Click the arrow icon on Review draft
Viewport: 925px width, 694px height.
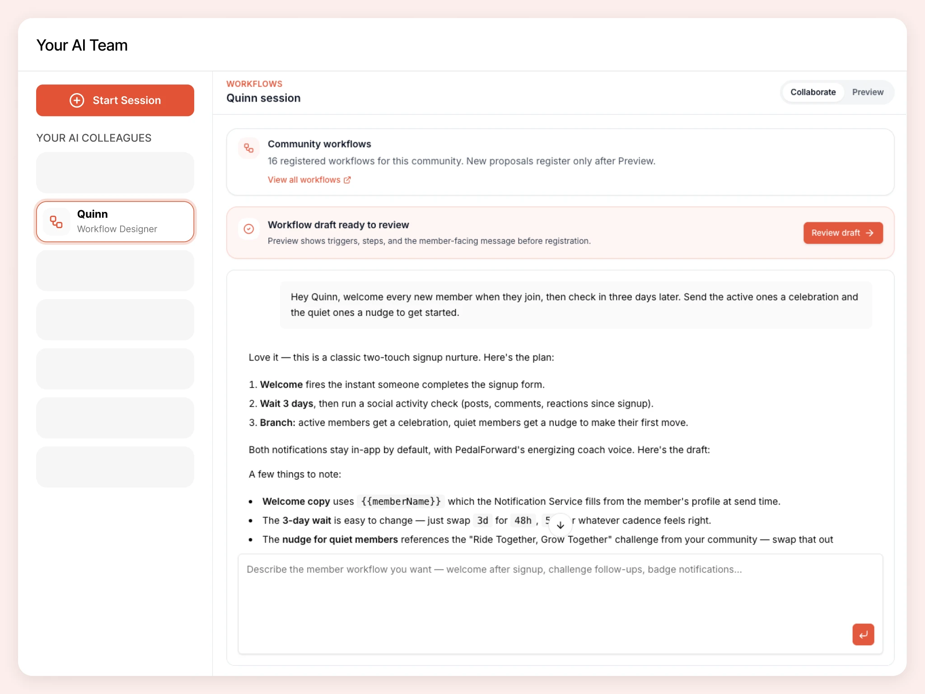tap(870, 233)
